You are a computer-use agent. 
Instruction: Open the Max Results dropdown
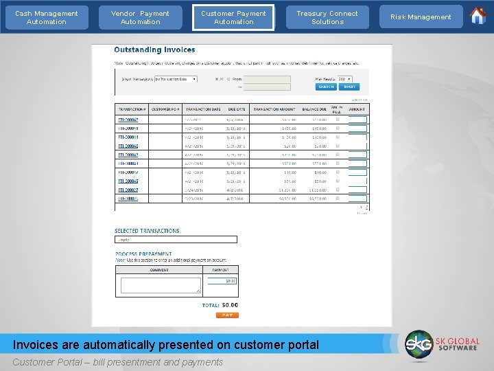tap(344, 79)
